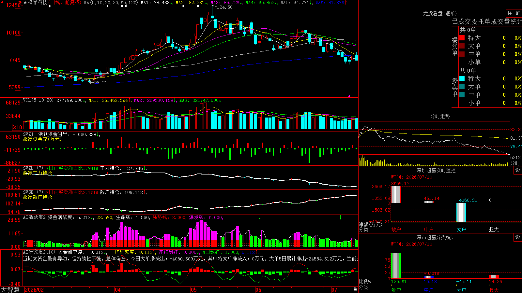The width and height of the screenshot is (522, 293).
Task: Click the star marker below the MA2 label
Action: (x=198, y=6)
